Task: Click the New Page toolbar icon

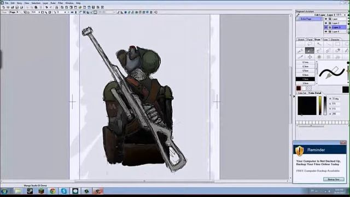Action: pyautogui.click(x=4, y=7)
